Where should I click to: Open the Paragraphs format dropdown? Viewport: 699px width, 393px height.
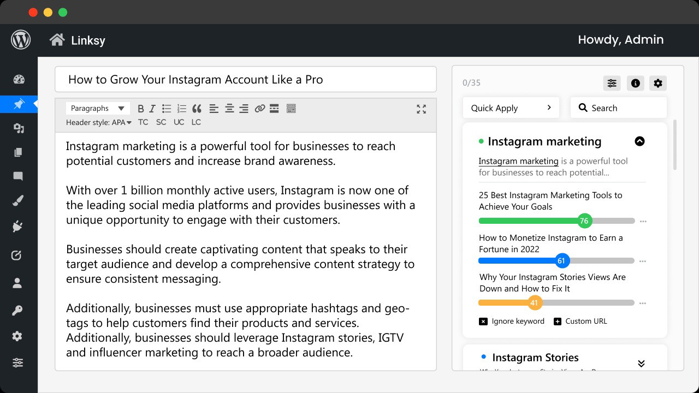[98, 108]
